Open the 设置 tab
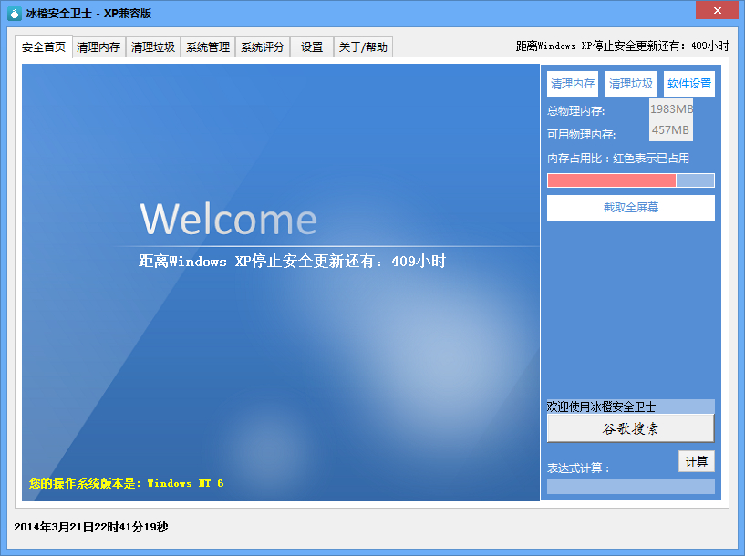 click(x=312, y=47)
